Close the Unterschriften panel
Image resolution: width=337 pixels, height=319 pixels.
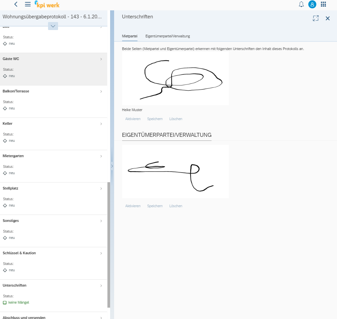tap(328, 18)
